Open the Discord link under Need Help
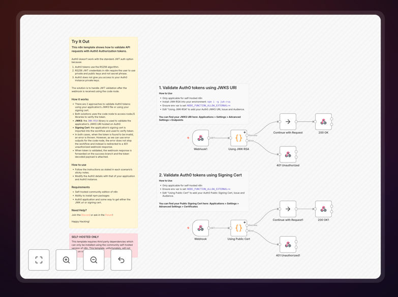Image resolution: width=398 pixels, height=297 pixels. (85, 215)
